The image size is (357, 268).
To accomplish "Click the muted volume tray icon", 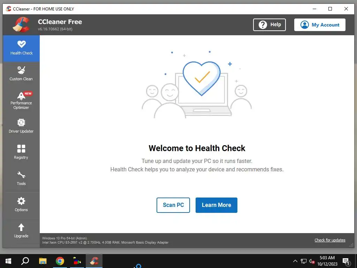I will [312, 261].
